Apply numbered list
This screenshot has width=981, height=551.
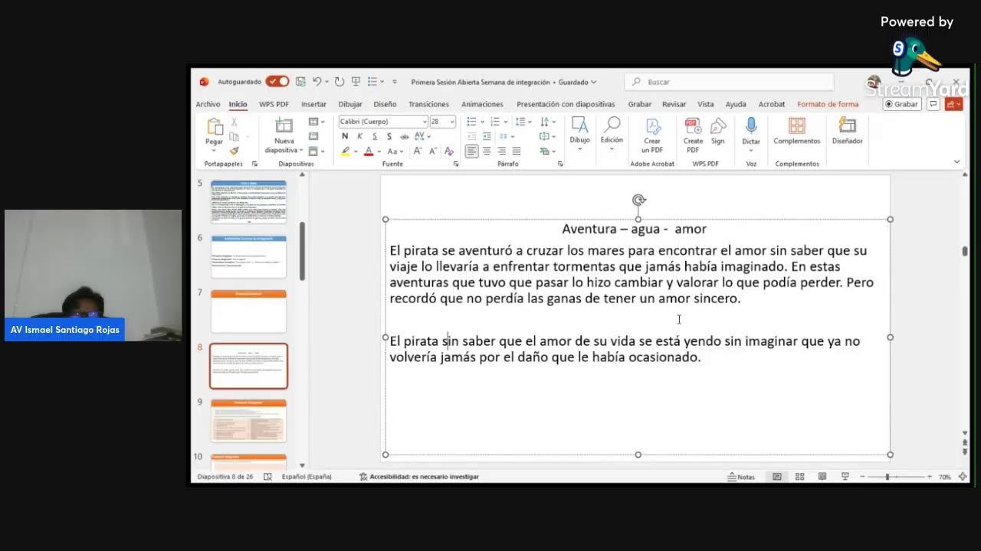click(495, 122)
